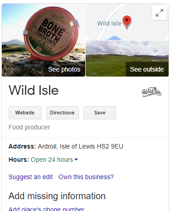Open 'See outside' street view label
The width and height of the screenshot is (180, 211).
pyautogui.click(x=147, y=69)
